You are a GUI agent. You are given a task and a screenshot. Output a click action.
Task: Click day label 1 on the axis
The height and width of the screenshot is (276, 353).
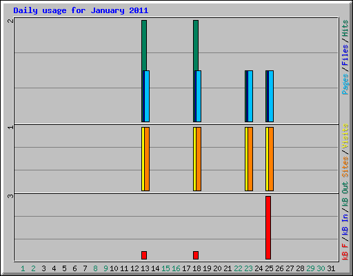[23, 268]
